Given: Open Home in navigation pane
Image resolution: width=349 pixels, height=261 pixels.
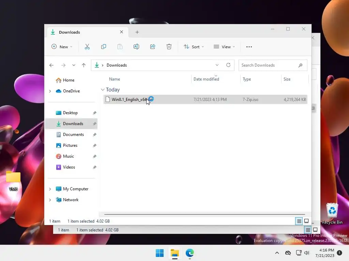Looking at the screenshot, I should [x=65, y=80].
